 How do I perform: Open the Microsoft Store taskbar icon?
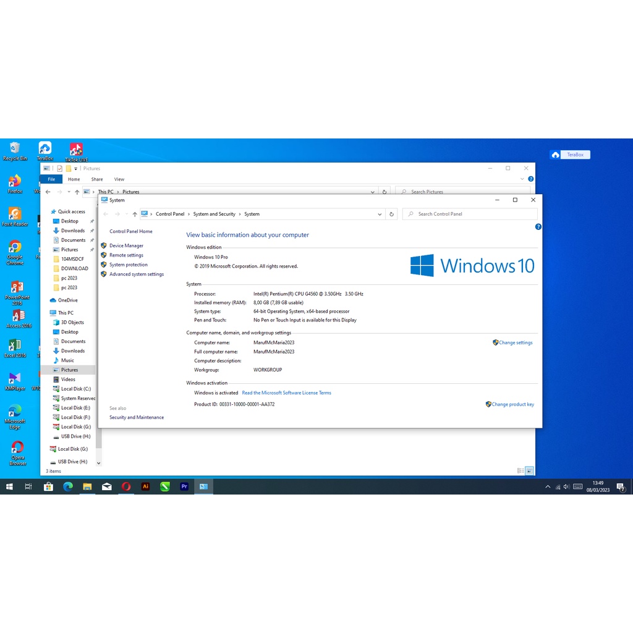[x=48, y=486]
